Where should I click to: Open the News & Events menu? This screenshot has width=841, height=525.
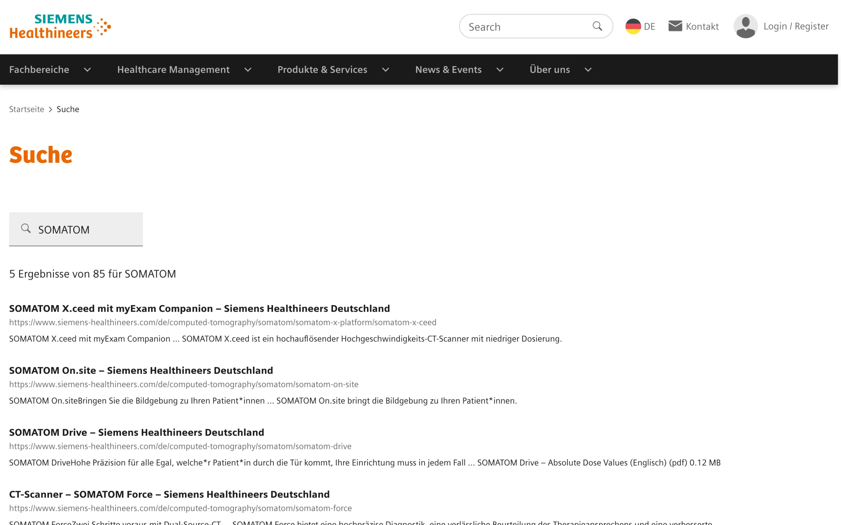448,70
